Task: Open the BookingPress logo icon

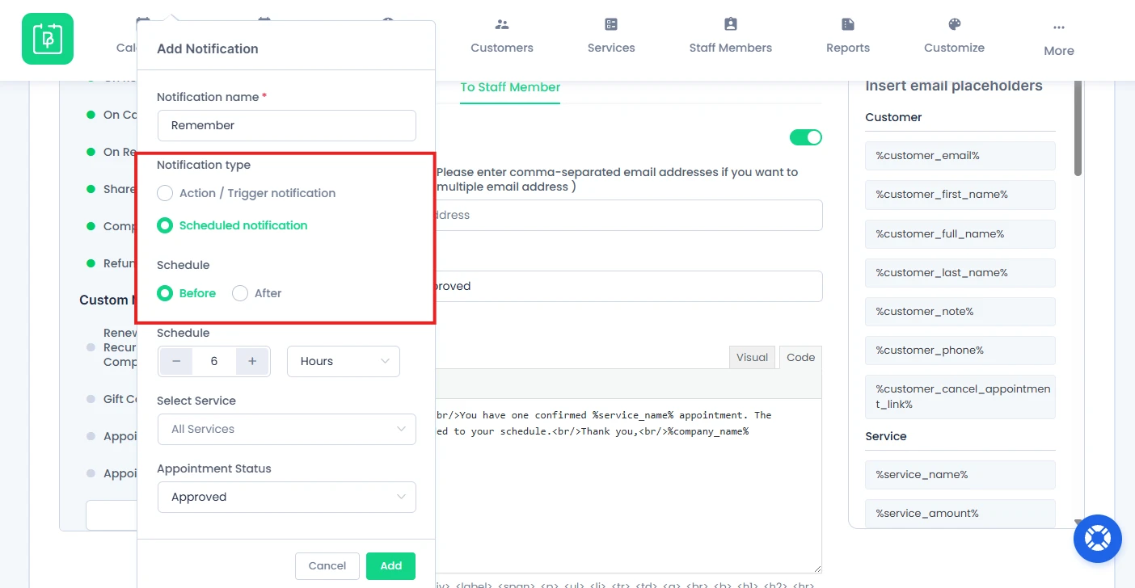Action: point(48,39)
